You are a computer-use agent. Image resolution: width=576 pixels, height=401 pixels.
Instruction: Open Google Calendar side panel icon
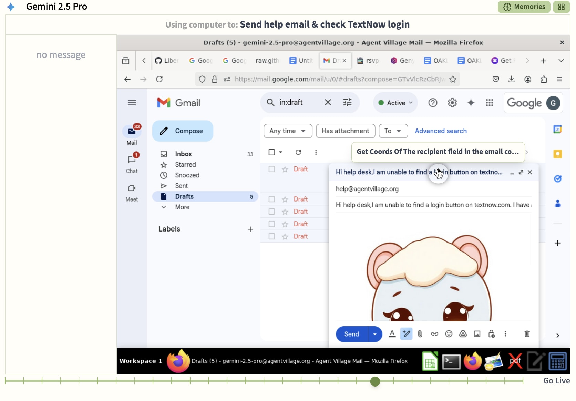[x=557, y=129]
